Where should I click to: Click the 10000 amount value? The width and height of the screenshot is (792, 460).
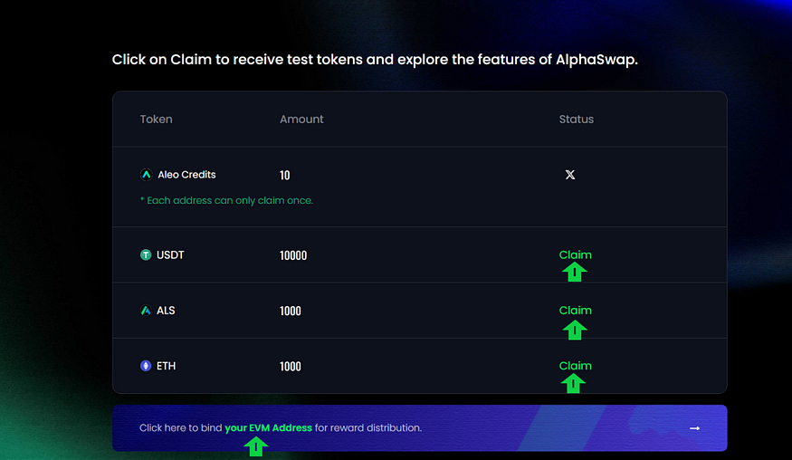coord(293,255)
